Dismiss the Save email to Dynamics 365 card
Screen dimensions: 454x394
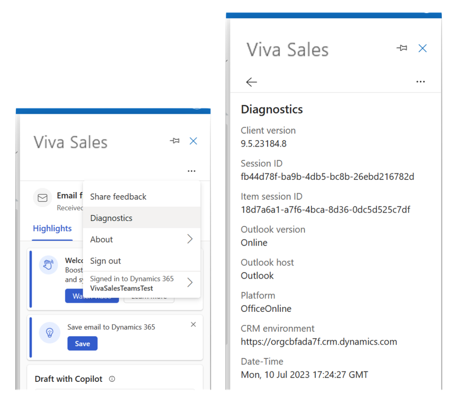tap(194, 325)
